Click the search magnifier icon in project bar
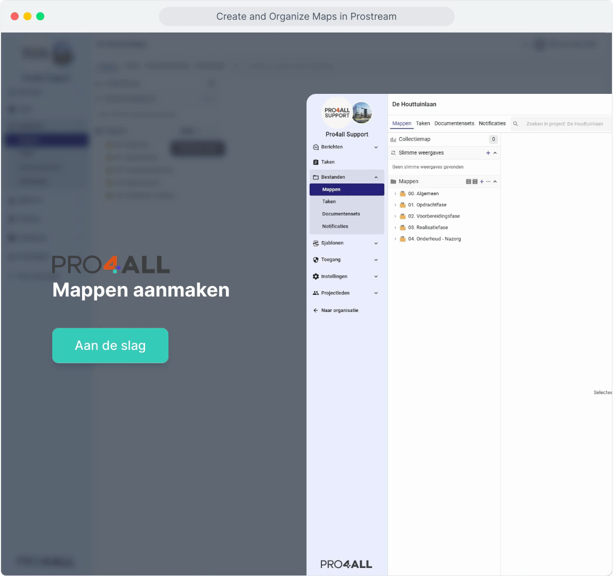Image resolution: width=613 pixels, height=576 pixels. tap(515, 124)
